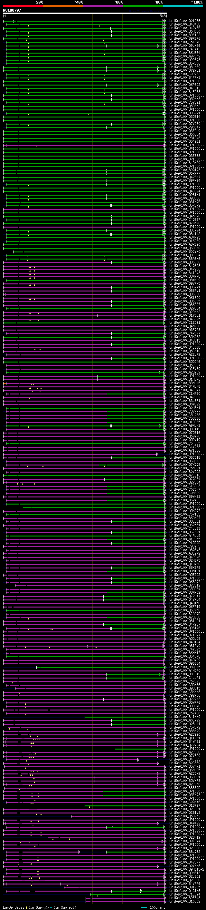
Task: Click the cyan ~100% identity legend bar
Action: pos(183,6)
